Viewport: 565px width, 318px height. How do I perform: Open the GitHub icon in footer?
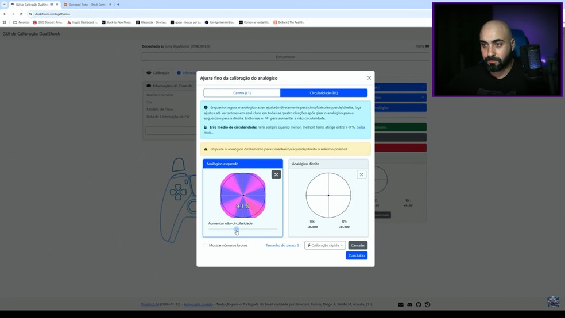click(x=419, y=305)
